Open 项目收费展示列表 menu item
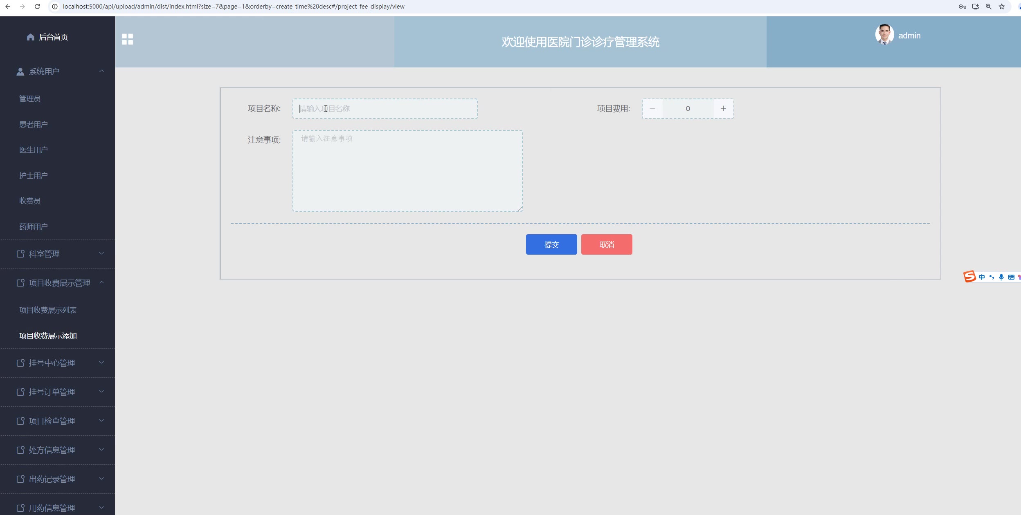Screen dimensions: 1021x515 48,310
